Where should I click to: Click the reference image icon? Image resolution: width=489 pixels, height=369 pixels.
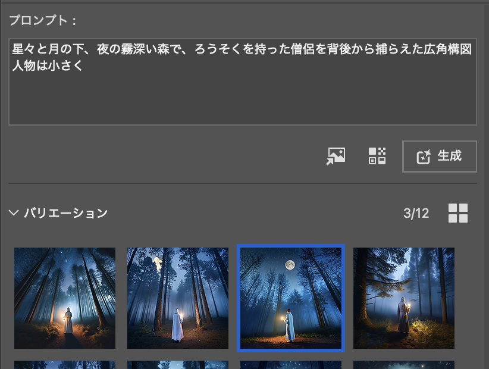tap(336, 156)
